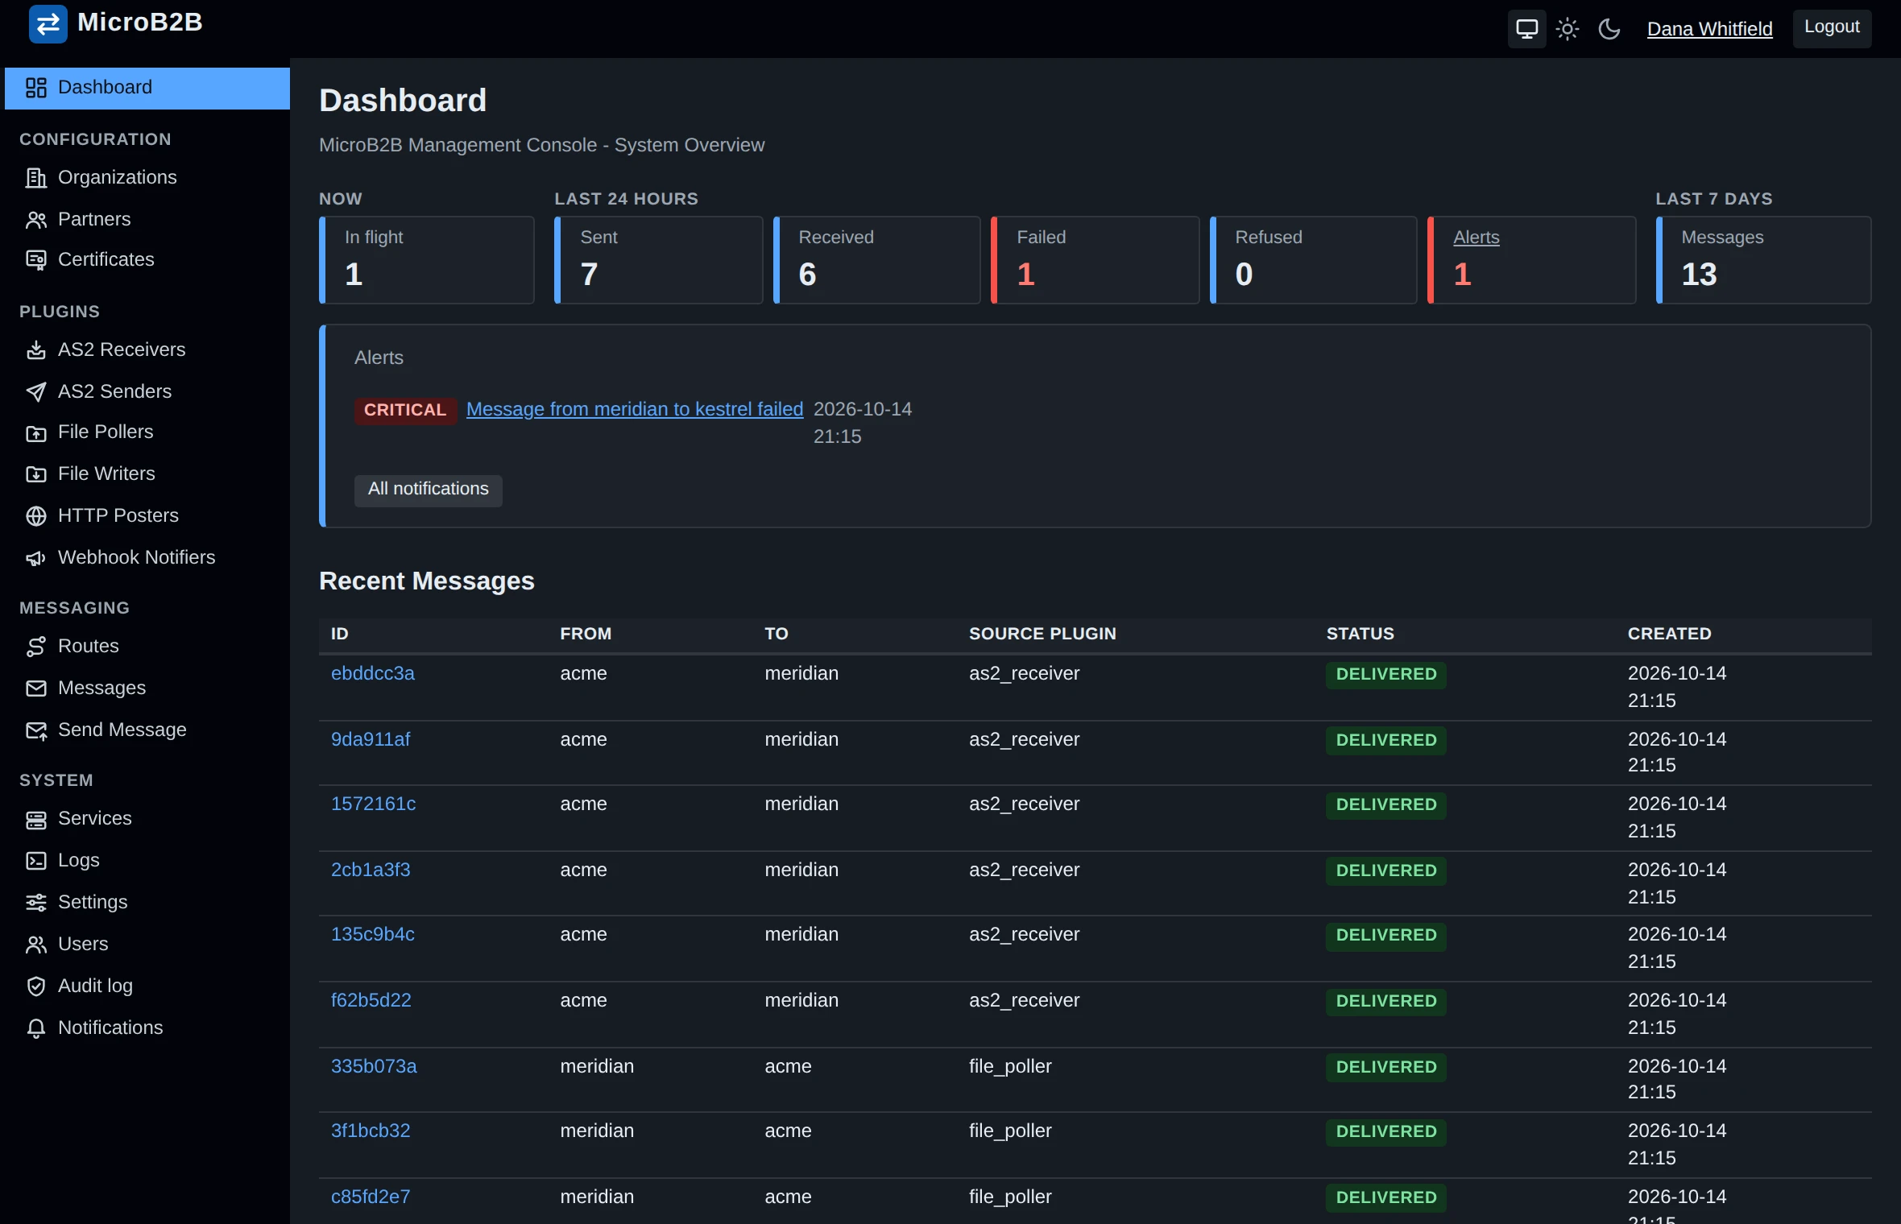Open Users in the sidebar

pos(147,945)
